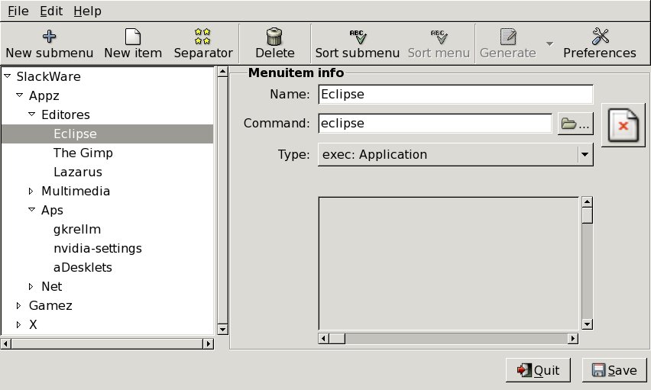Image resolution: width=651 pixels, height=390 pixels.
Task: Click text area horizontal scroll left arrow
Action: 324,339
